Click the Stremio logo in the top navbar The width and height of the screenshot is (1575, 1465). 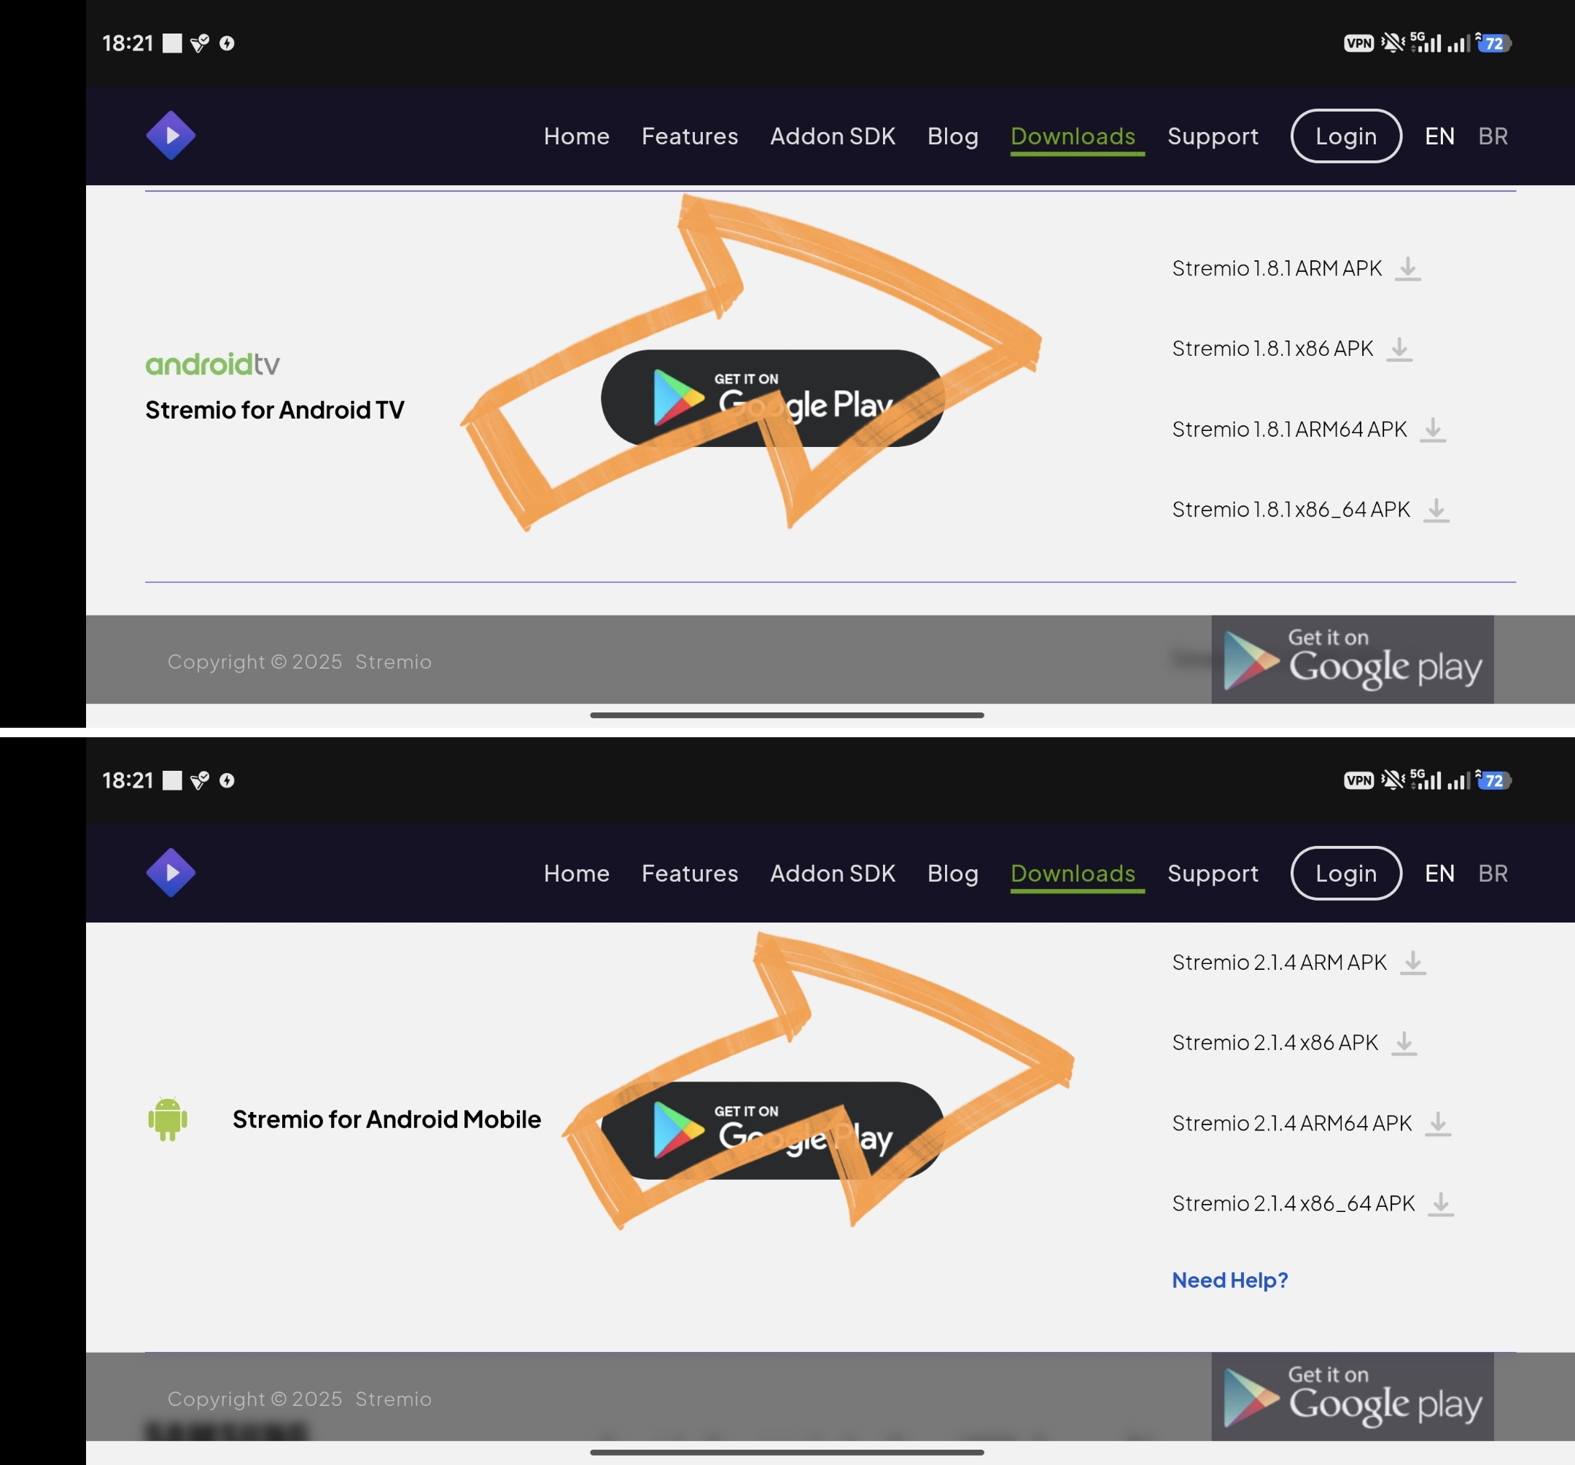[171, 136]
